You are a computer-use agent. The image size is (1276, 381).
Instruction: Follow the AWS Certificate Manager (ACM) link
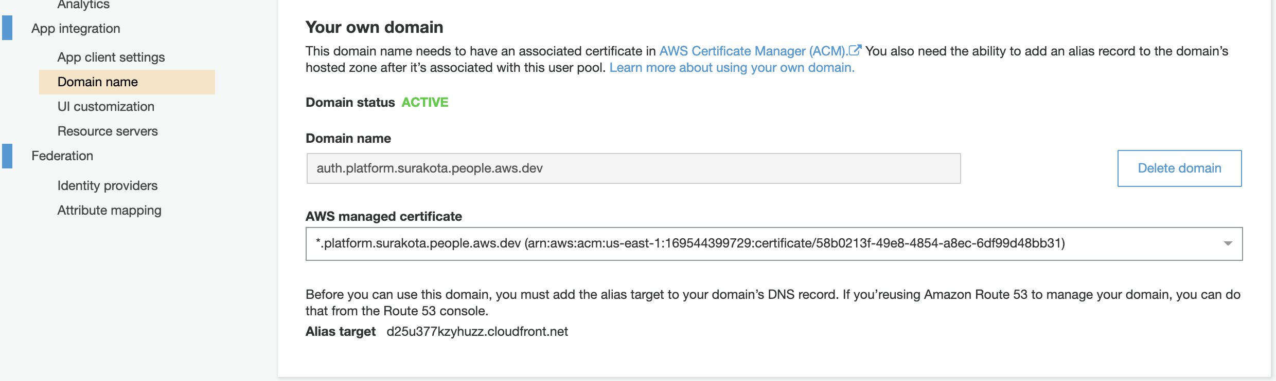(x=753, y=51)
